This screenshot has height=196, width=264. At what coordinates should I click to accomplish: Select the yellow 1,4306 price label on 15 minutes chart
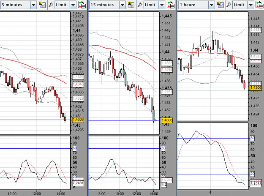click(x=167, y=120)
